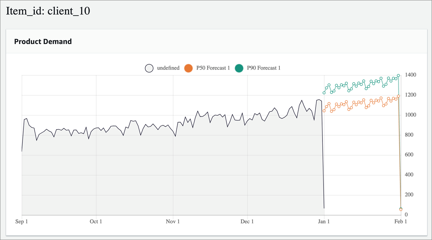Click the undefined legend marker circle
The image size is (432, 240).
coord(149,68)
